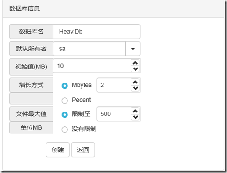Decrease the 限制至 maximum size value
227x173 pixels.
[135, 117]
